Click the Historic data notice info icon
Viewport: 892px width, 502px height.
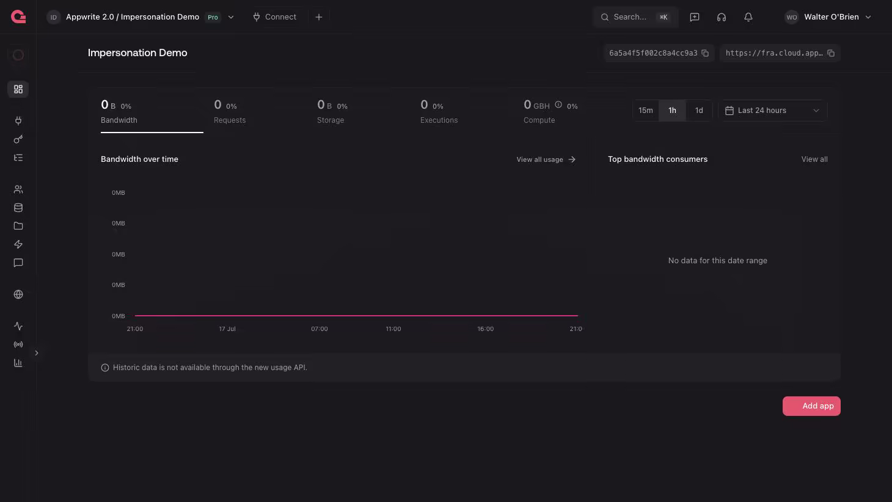(x=105, y=368)
